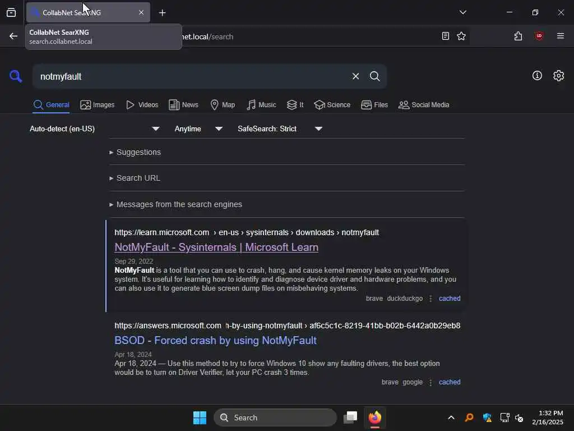Click the Firefox taskbar icon
Screen dimensions: 574x431
[375, 418]
